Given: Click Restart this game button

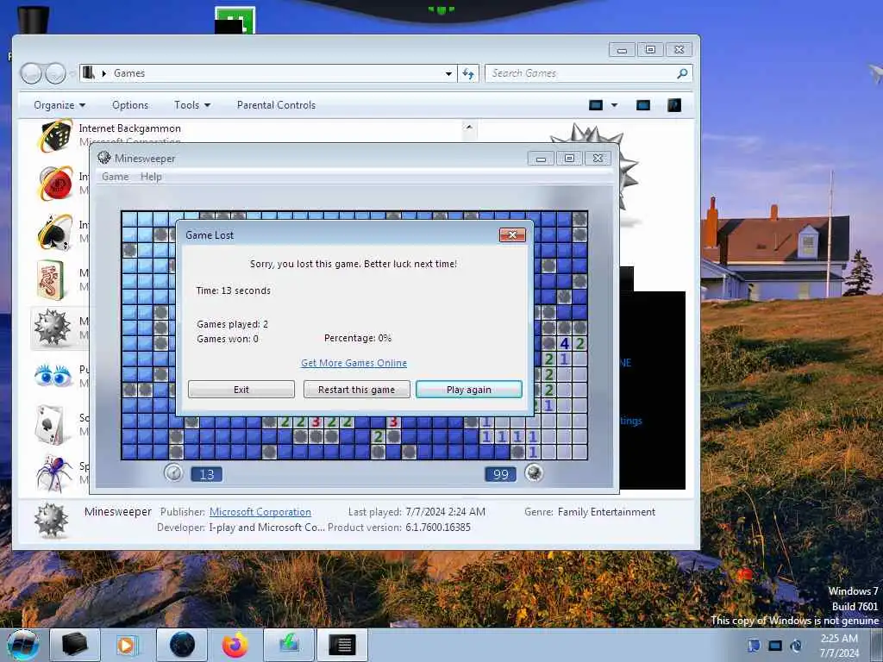Looking at the screenshot, I should [356, 390].
